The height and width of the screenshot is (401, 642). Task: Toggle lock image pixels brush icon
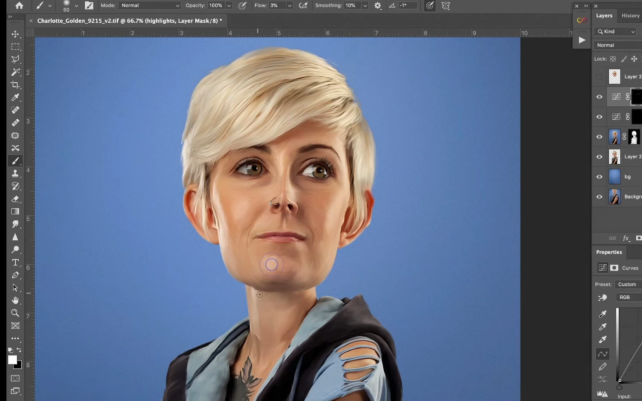click(624, 59)
